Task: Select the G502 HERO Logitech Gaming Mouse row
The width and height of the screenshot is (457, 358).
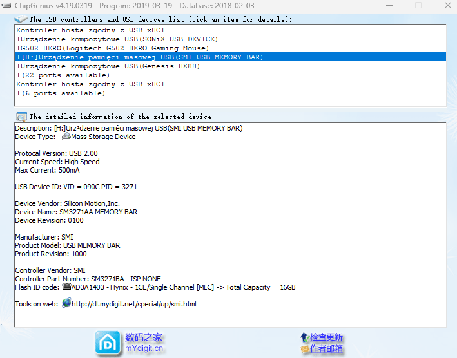Action: pyautogui.click(x=230, y=48)
